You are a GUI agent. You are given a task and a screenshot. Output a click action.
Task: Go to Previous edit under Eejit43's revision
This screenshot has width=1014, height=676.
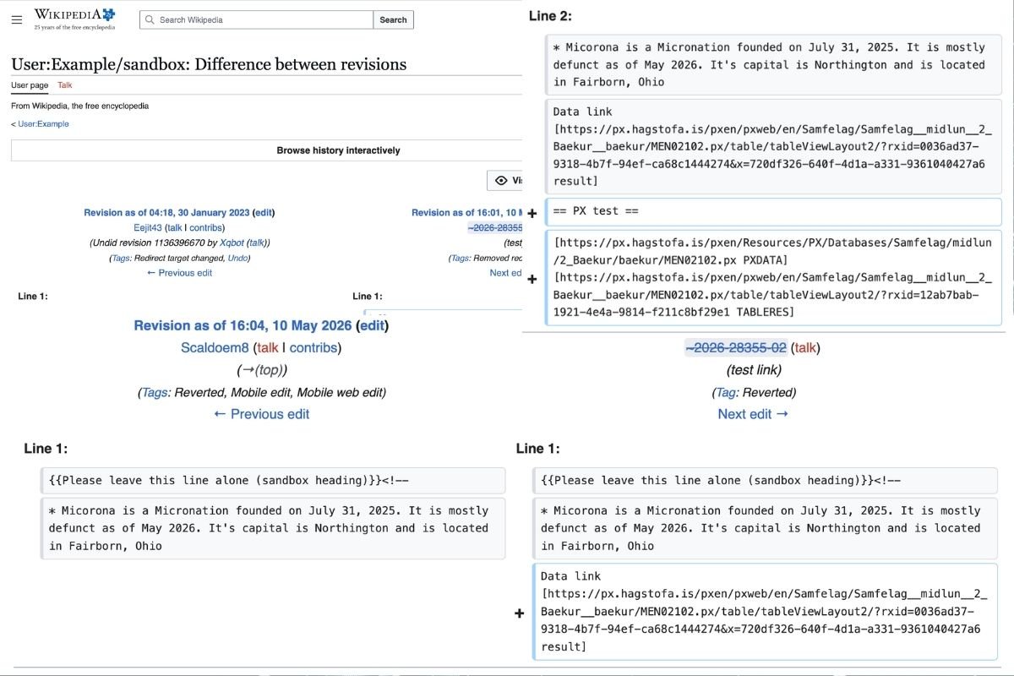point(180,273)
